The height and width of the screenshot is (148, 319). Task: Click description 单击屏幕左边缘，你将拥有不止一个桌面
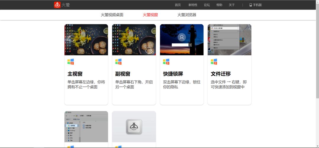pos(86,84)
